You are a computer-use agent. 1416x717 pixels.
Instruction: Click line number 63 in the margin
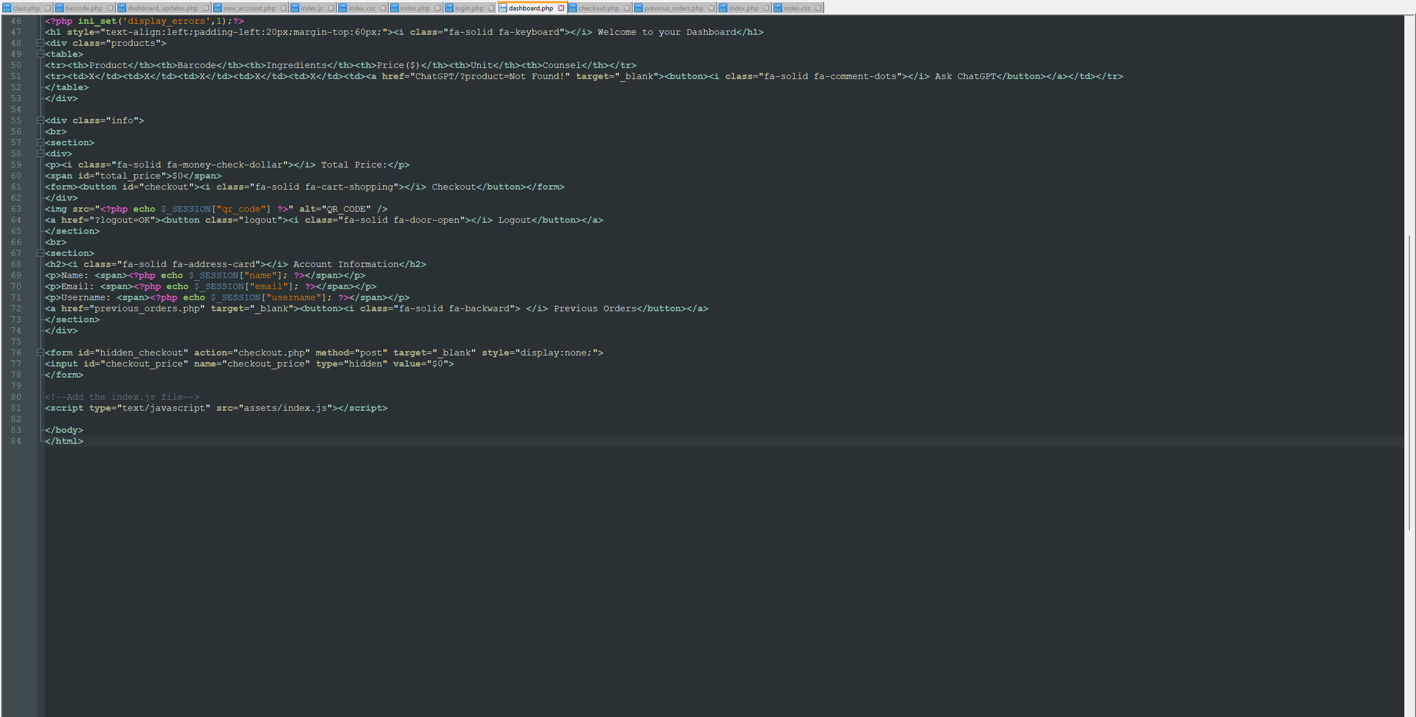(17, 209)
